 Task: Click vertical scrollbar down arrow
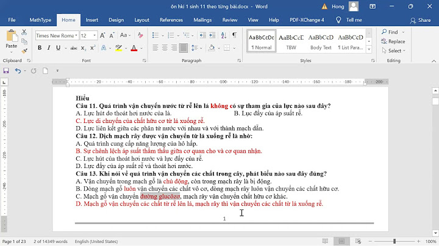point(435,233)
